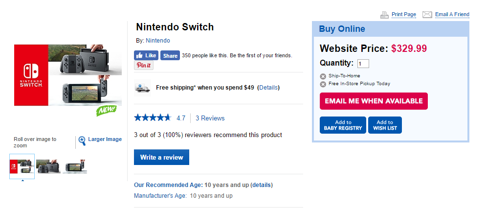
Task: Select the third handheld Switch thumbnail
Action: 74,166
